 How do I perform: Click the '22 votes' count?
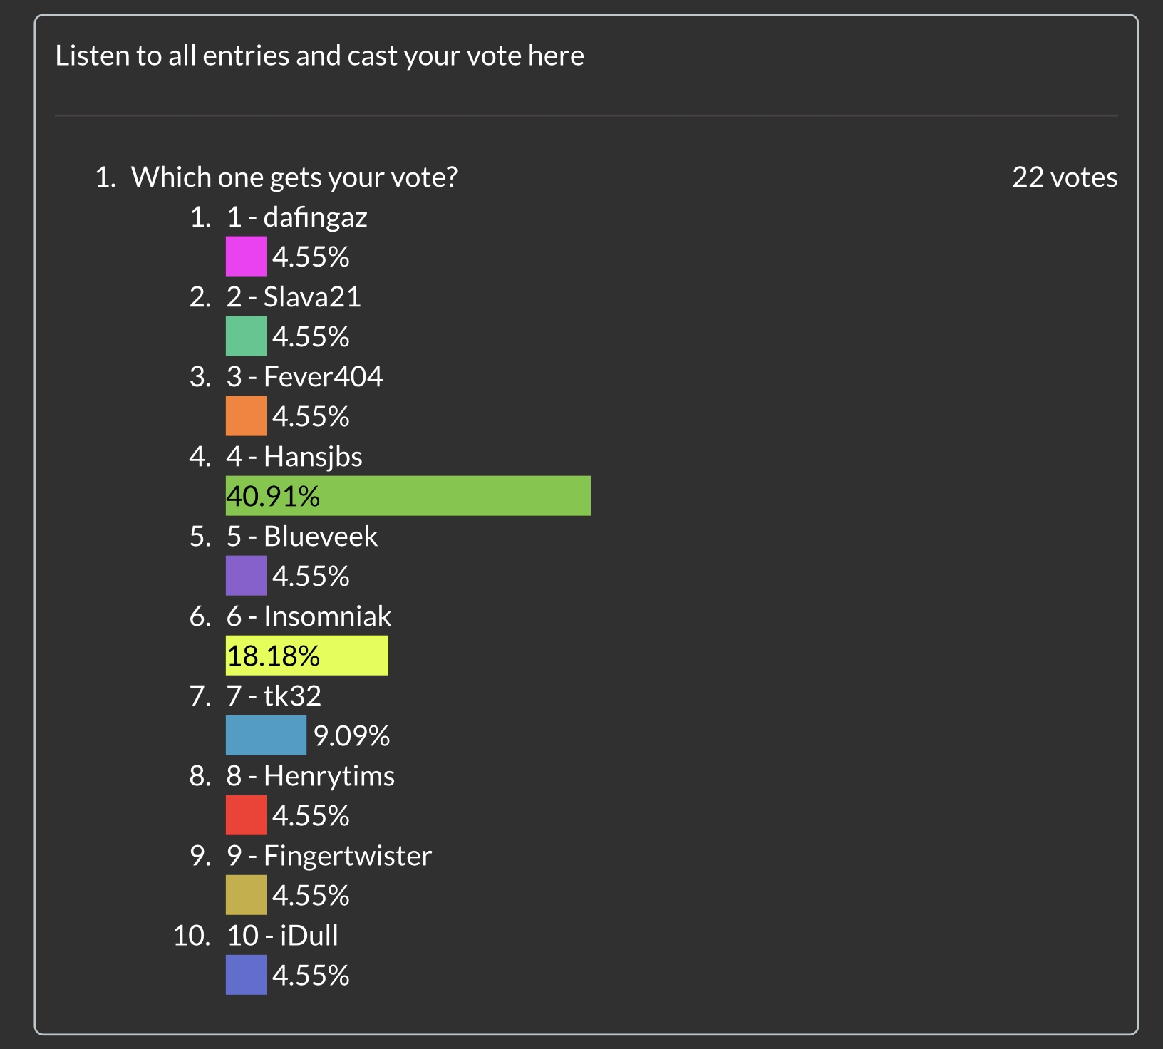coord(1065,177)
